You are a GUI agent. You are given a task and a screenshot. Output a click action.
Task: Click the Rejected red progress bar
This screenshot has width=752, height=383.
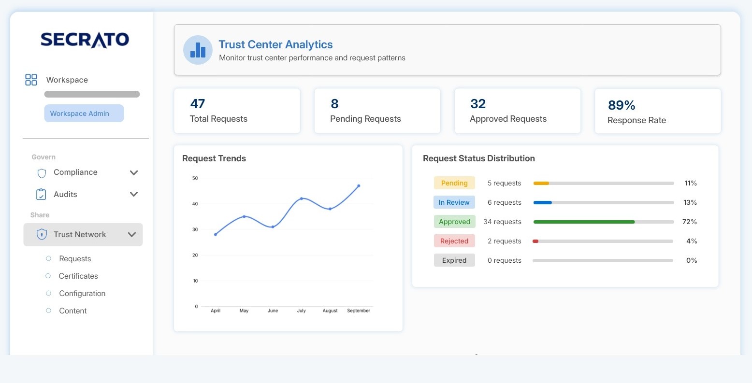pyautogui.click(x=535, y=241)
